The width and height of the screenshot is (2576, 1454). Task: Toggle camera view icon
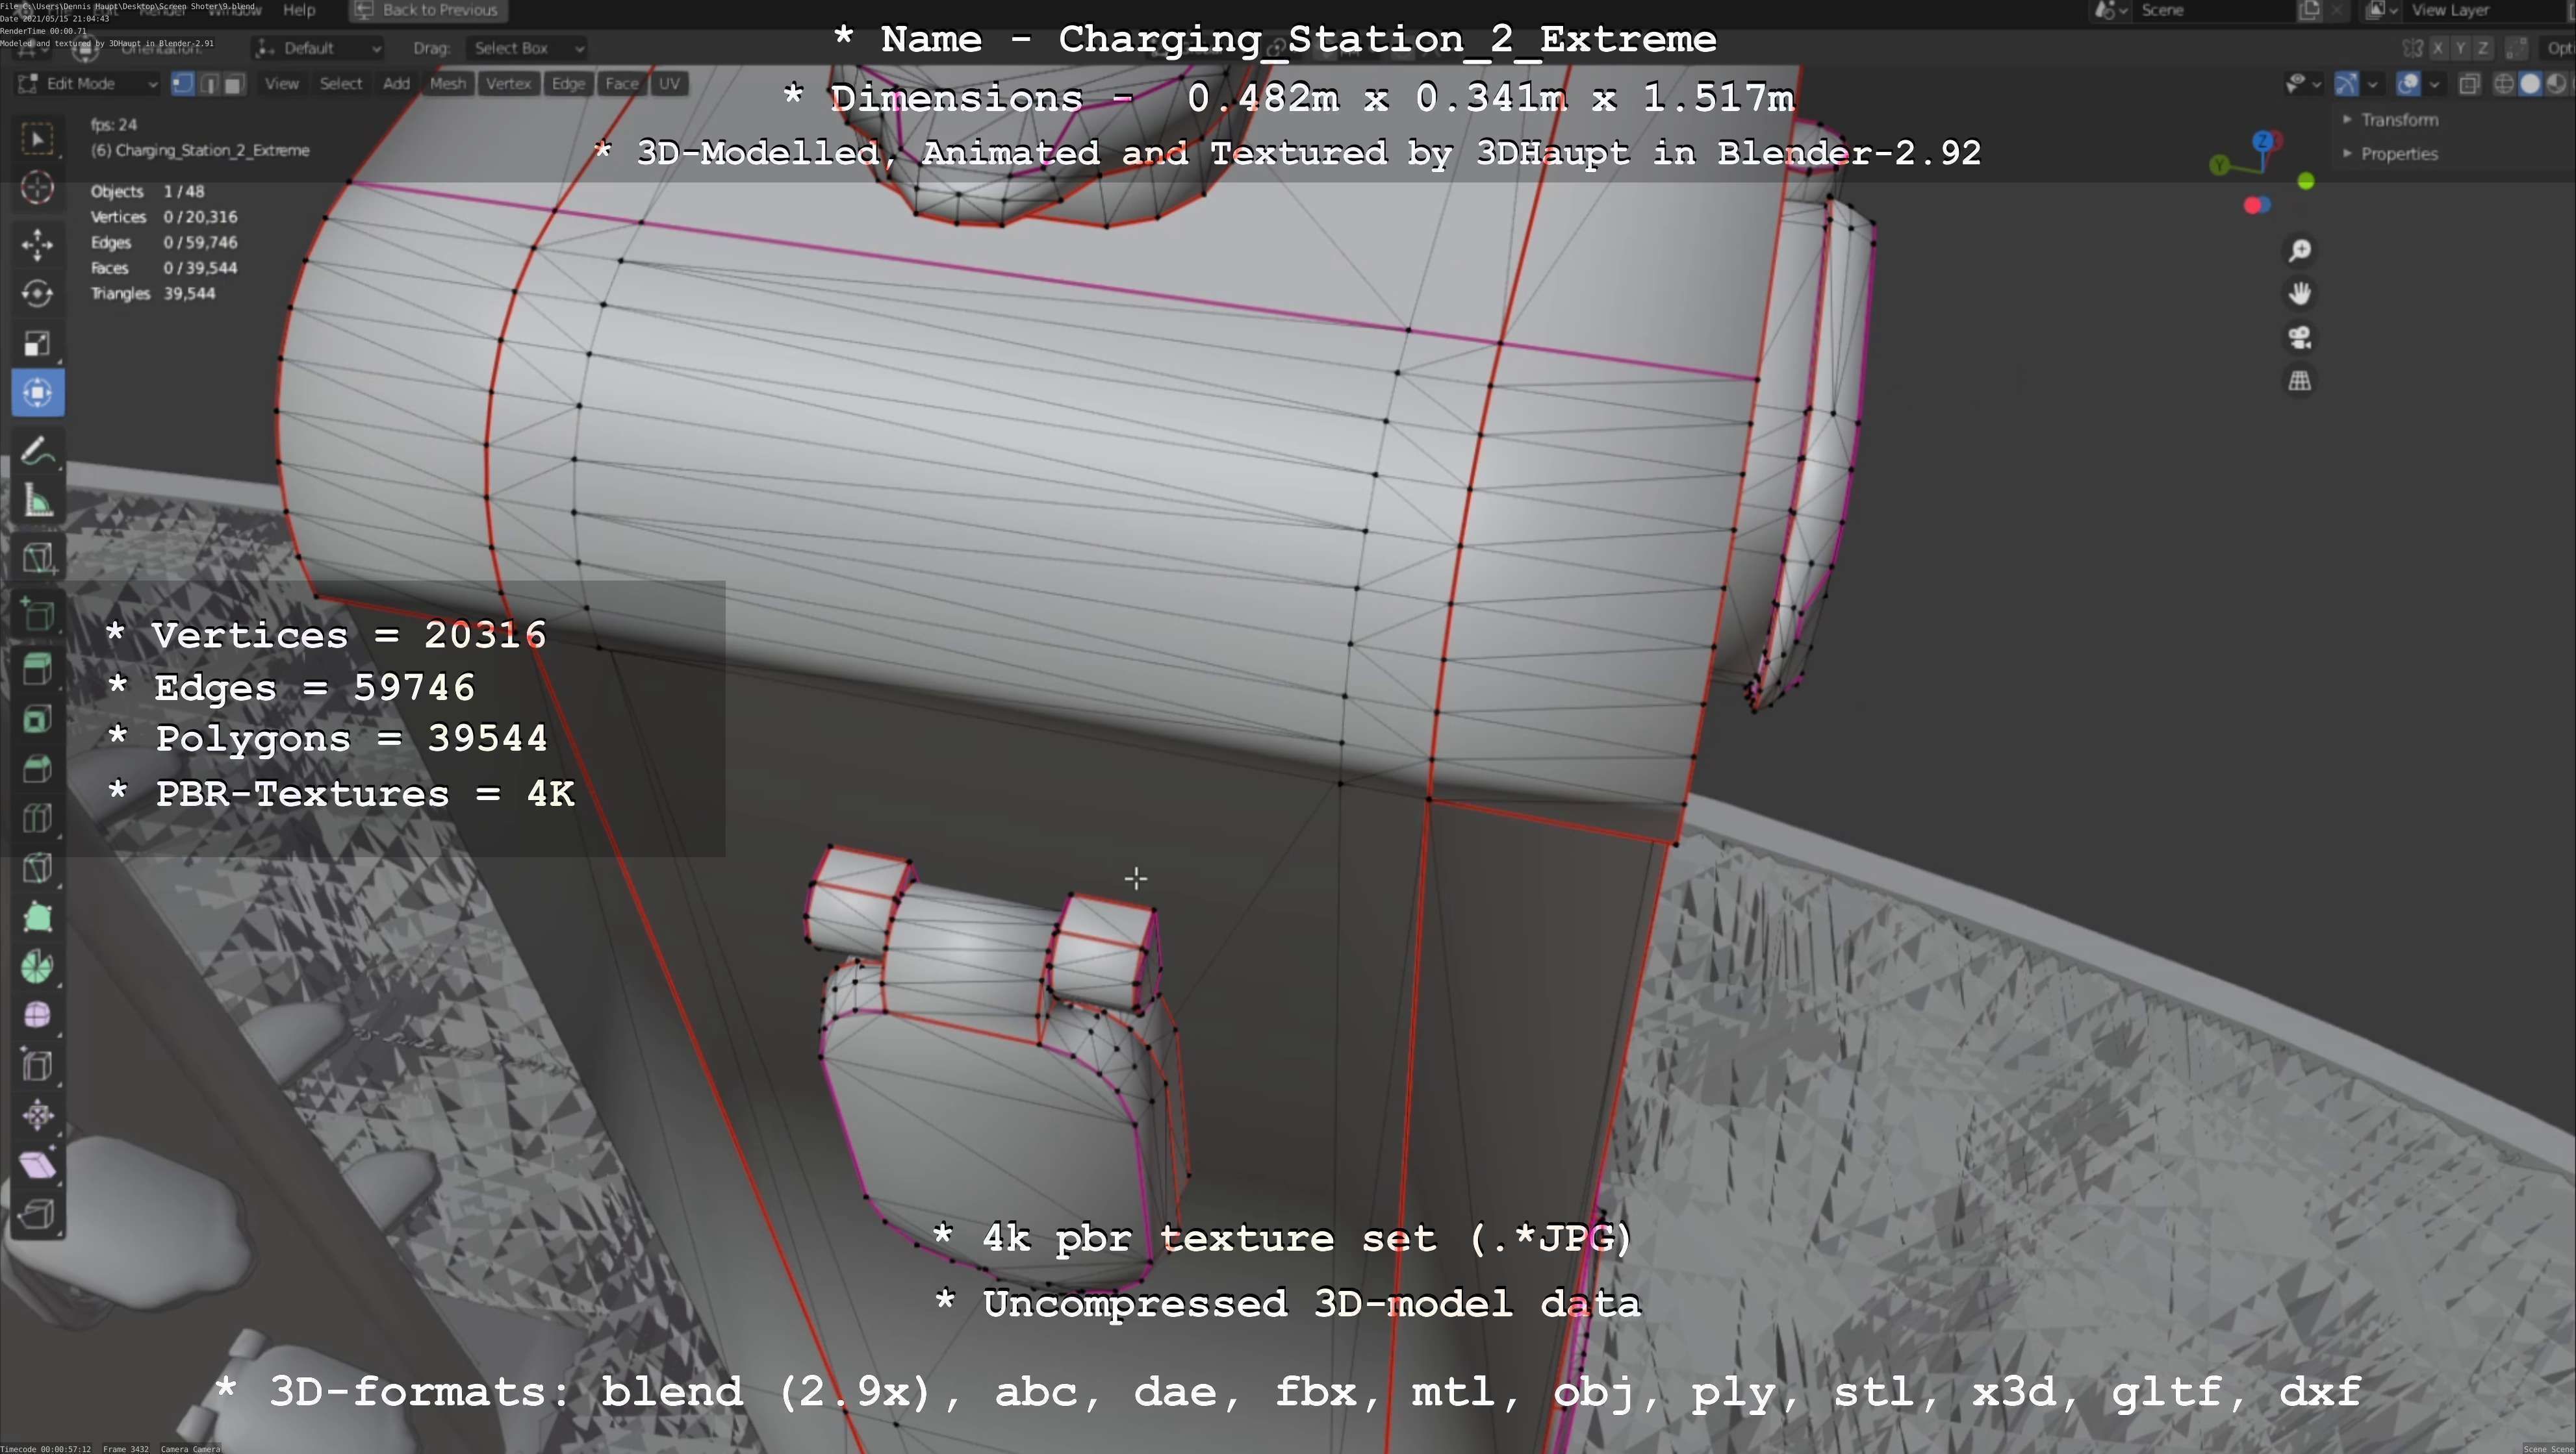(x=2300, y=338)
